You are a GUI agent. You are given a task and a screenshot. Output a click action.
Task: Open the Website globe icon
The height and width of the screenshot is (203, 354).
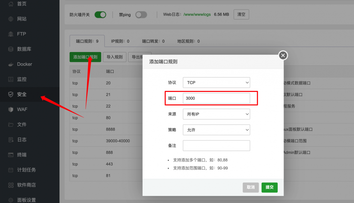[11, 19]
